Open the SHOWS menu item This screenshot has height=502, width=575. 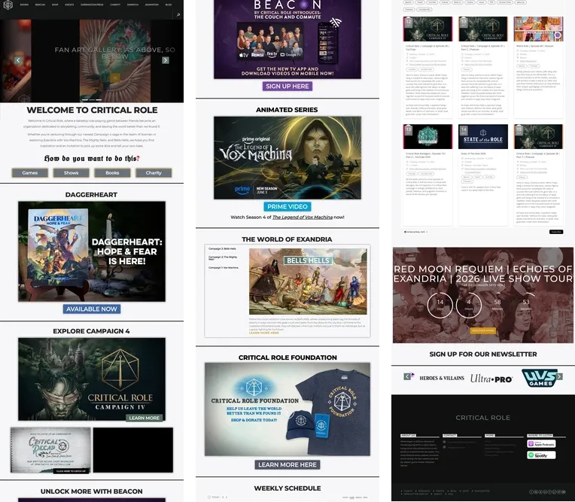coord(24,5)
